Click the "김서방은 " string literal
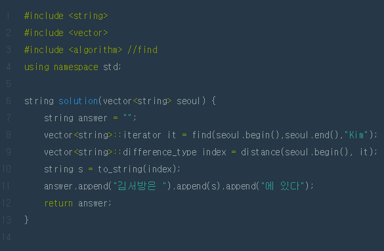Viewport: 384px width, 251px height. (140, 186)
